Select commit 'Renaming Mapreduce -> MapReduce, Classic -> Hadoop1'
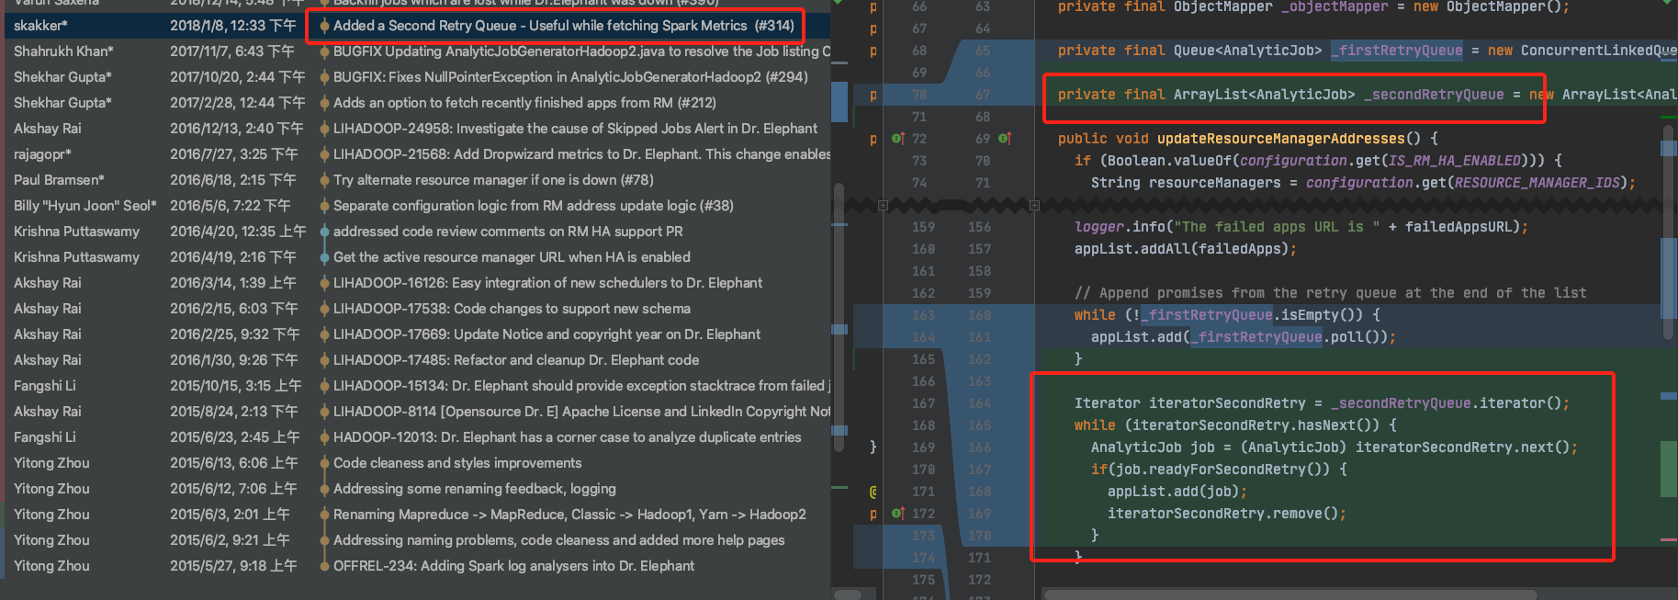The width and height of the screenshot is (1678, 600). point(569,515)
